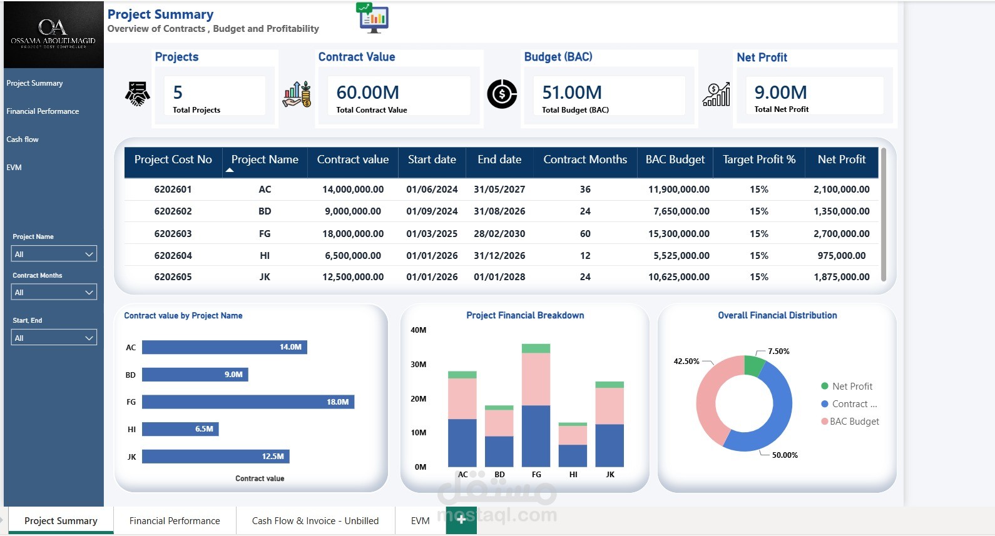The height and width of the screenshot is (536, 995).
Task: Navigate to EVM in sidebar
Action: click(14, 168)
